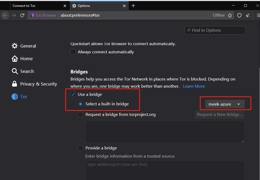This screenshot has width=260, height=180.
Task: Open the hamburger application menu
Action: 258,15
